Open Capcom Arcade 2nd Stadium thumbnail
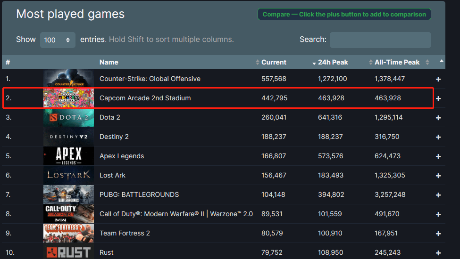The image size is (460, 259). [x=69, y=98]
